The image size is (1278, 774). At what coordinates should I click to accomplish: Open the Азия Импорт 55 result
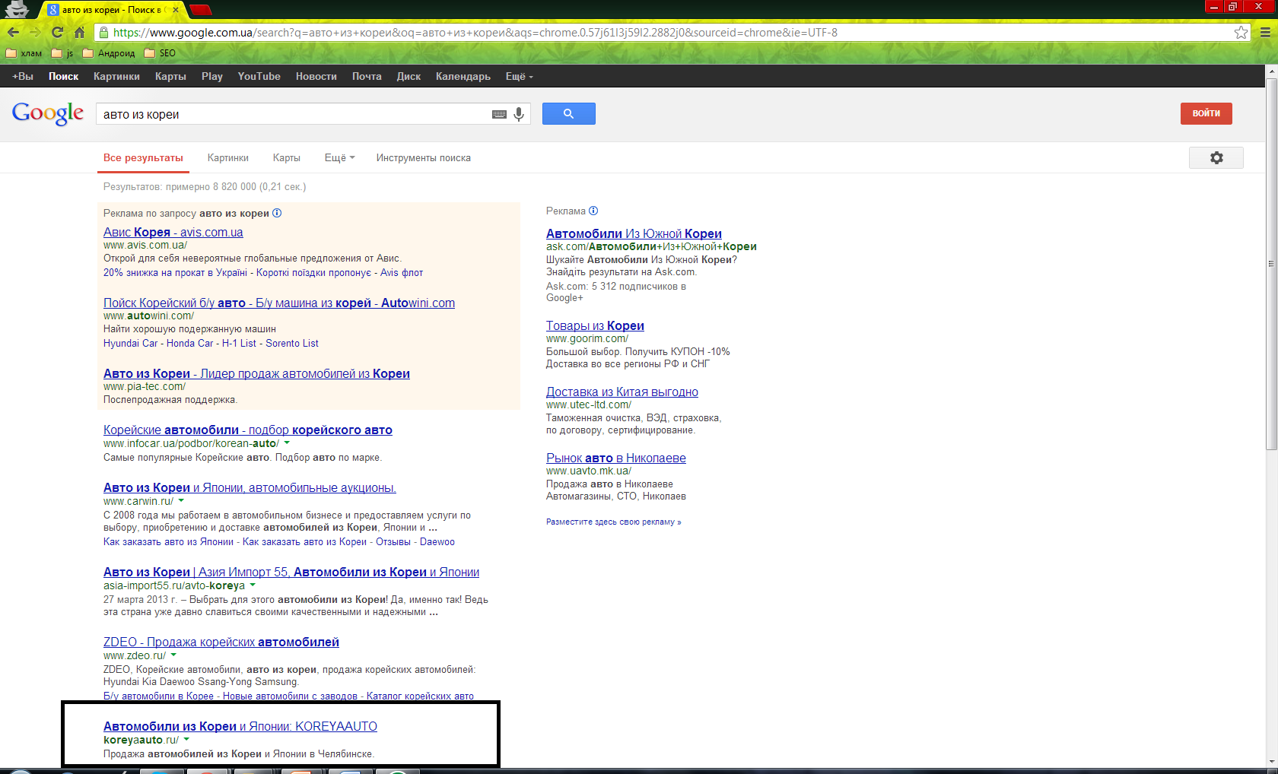pyautogui.click(x=291, y=572)
